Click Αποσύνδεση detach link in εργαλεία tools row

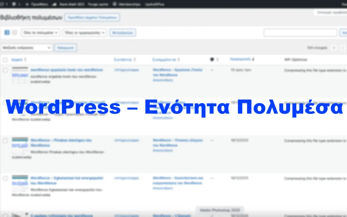click(163, 80)
